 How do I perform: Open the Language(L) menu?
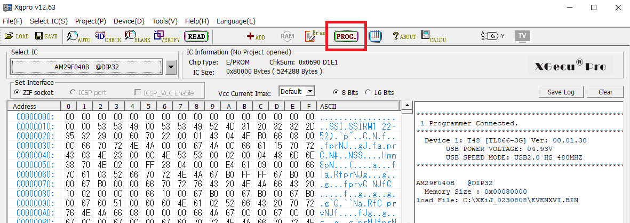(236, 21)
